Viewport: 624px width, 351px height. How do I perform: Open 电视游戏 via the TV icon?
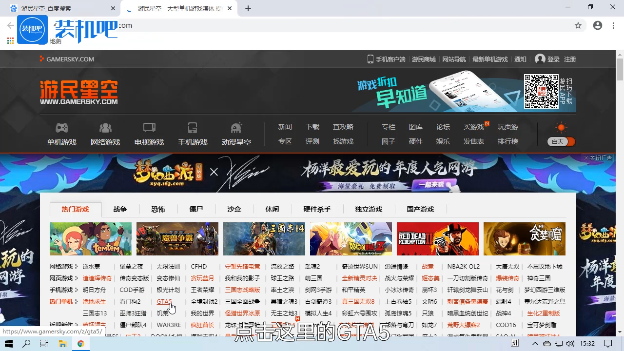point(149,127)
